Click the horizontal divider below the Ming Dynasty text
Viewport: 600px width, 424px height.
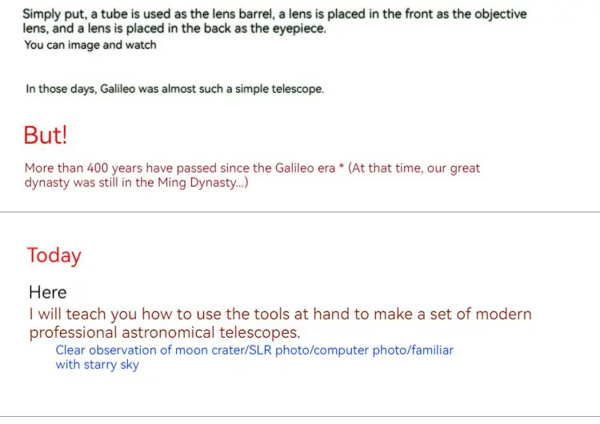(300, 212)
